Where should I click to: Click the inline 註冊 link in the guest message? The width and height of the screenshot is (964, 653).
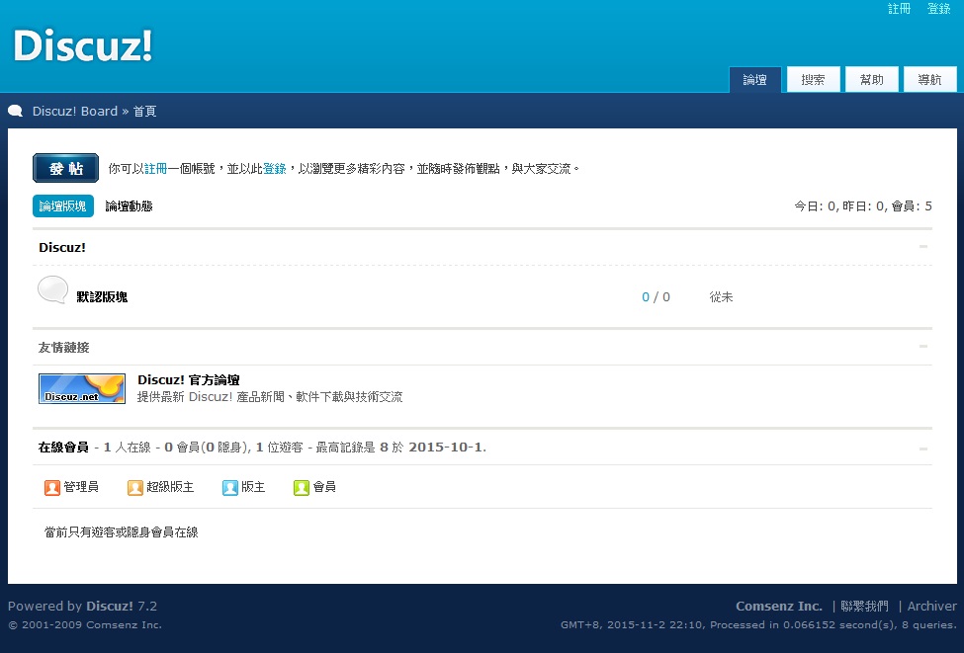point(155,168)
